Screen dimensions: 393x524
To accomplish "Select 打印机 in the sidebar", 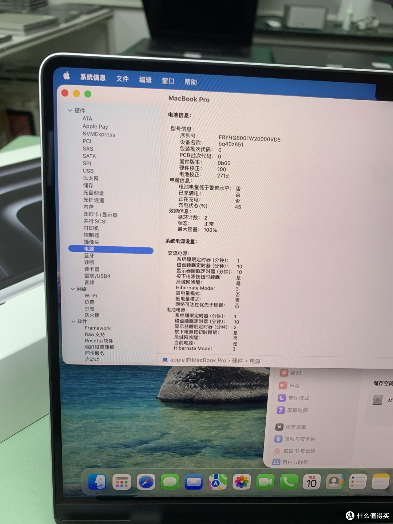I will pos(91,228).
